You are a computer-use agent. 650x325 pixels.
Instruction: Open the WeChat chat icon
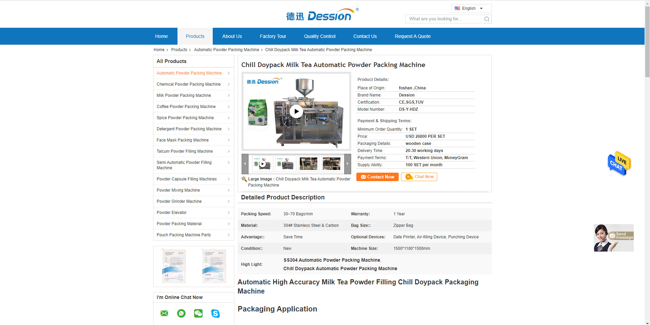point(198,313)
